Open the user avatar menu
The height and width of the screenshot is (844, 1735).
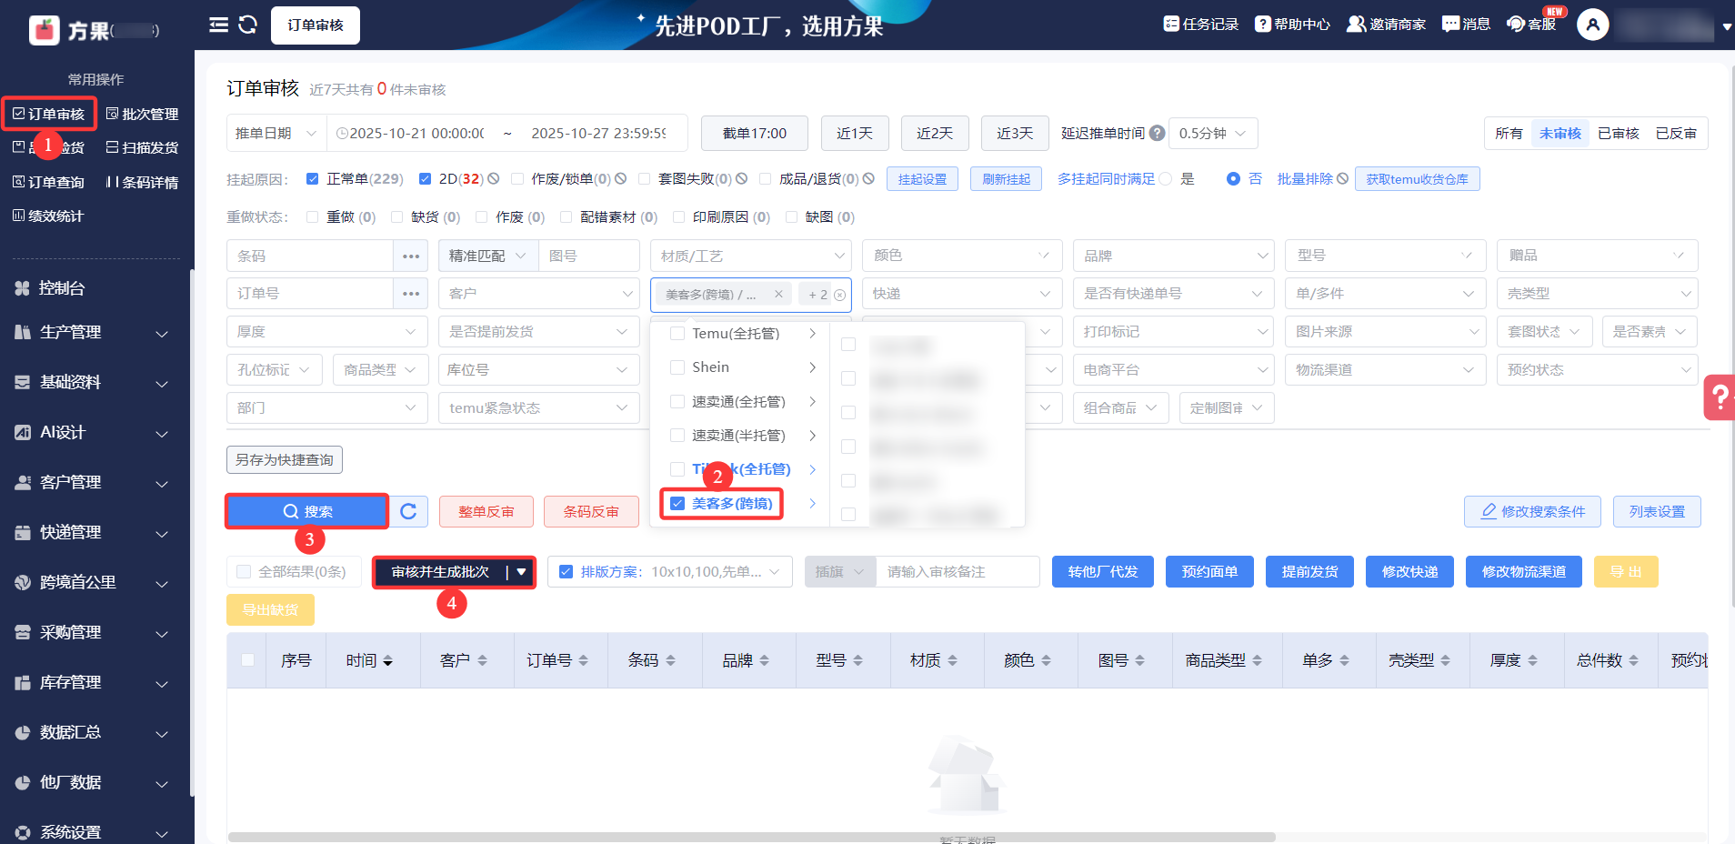click(x=1592, y=25)
